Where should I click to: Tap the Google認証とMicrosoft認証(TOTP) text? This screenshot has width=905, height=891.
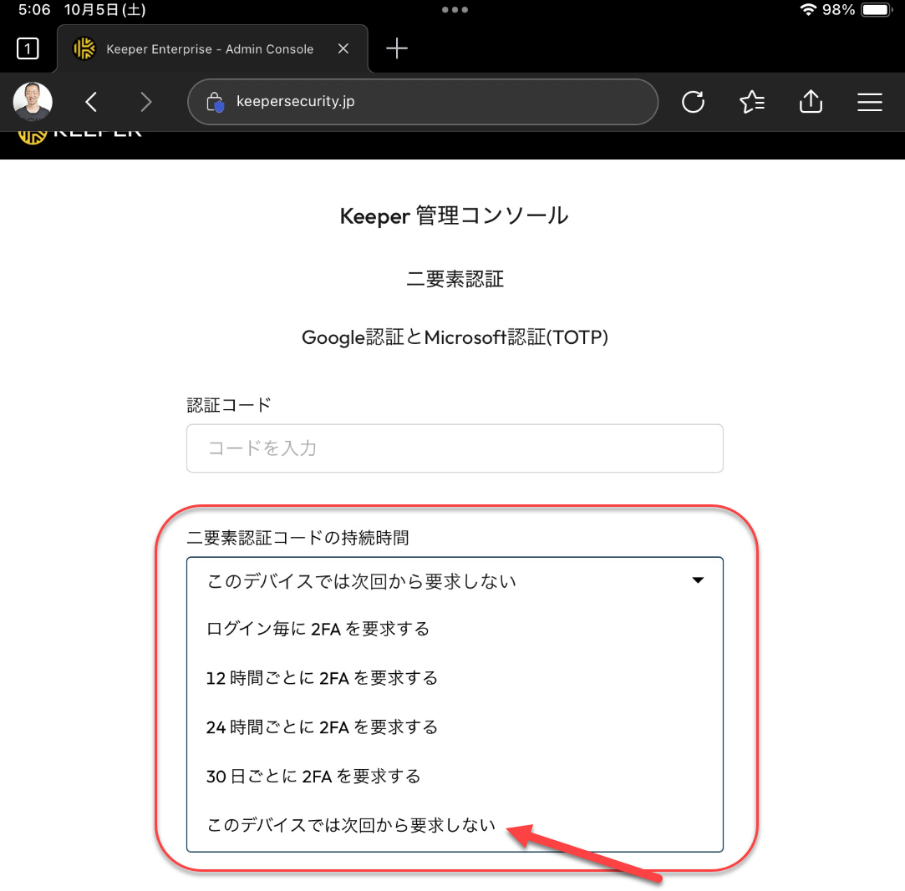pyautogui.click(x=455, y=337)
